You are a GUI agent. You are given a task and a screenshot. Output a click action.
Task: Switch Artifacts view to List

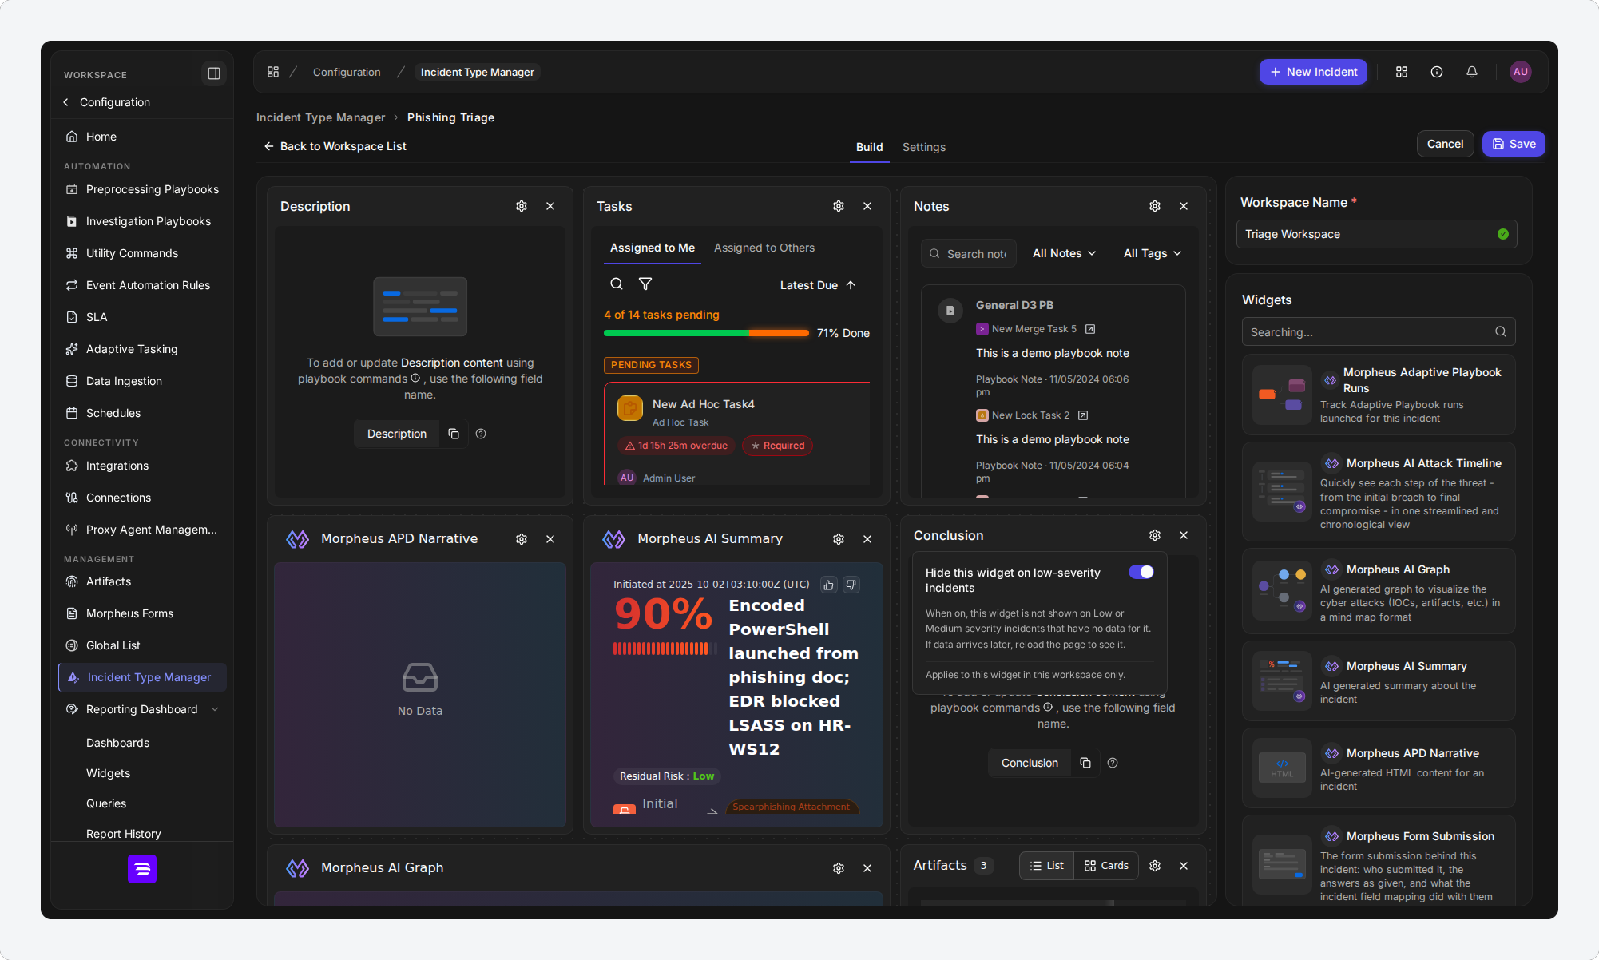pos(1047,866)
